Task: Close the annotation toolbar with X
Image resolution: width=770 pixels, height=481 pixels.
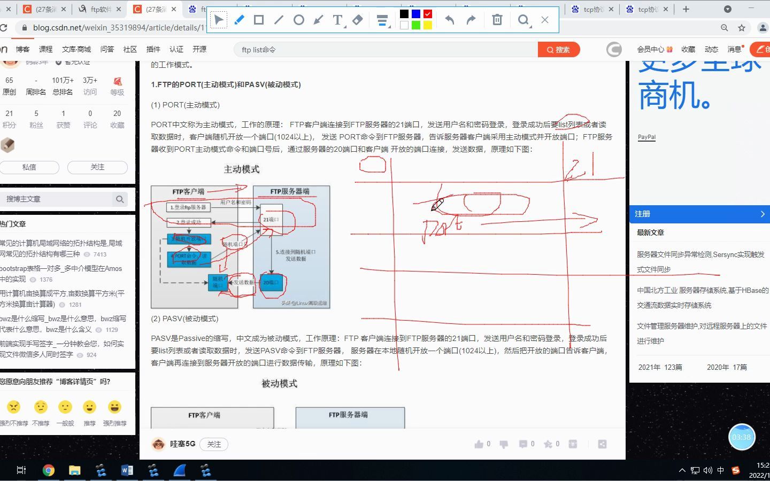Action: tap(545, 20)
